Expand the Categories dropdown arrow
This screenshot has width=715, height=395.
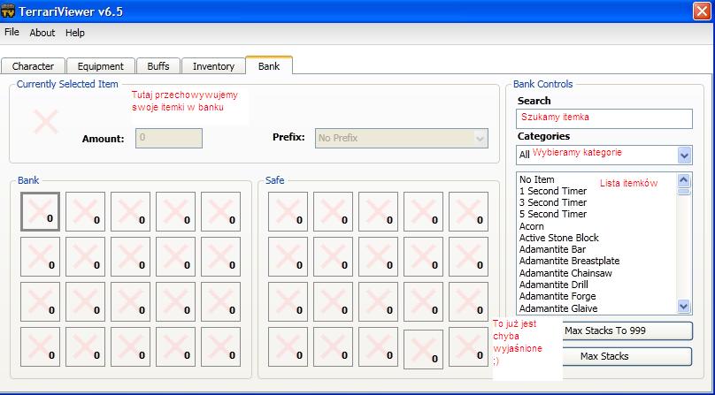pyautogui.click(x=684, y=156)
